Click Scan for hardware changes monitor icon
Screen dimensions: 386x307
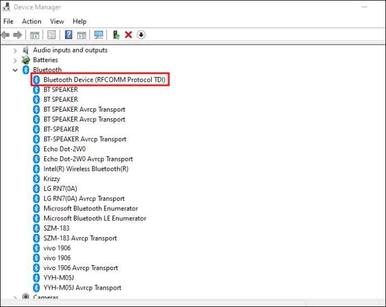[x=98, y=35]
